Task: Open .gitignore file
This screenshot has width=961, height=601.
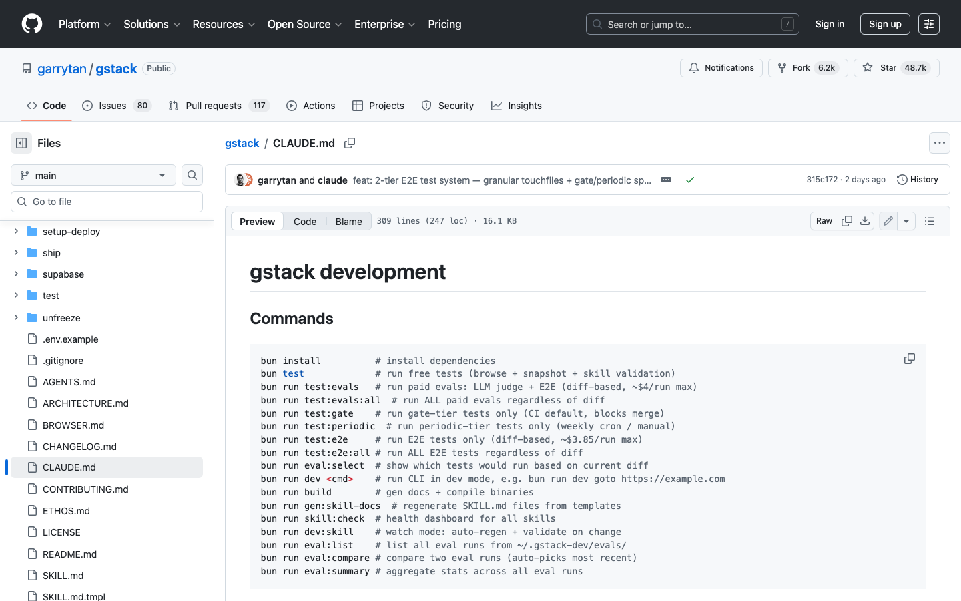Action: pyautogui.click(x=63, y=361)
